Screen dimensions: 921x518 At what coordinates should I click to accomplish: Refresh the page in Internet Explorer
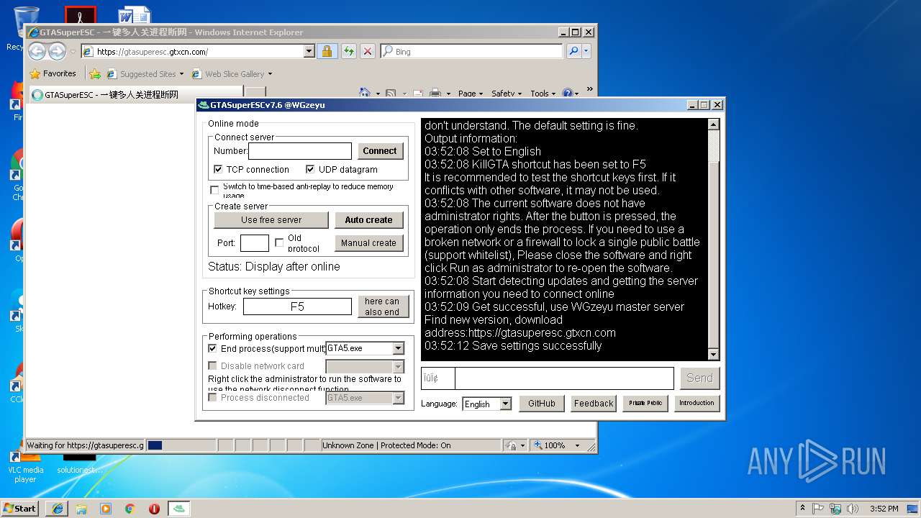(x=349, y=51)
